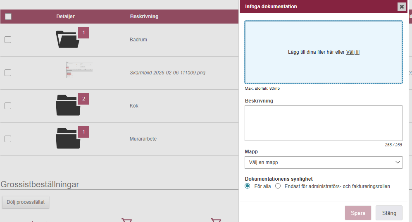Select the 'För alla' visibility option
412x222 pixels.
pos(248,186)
